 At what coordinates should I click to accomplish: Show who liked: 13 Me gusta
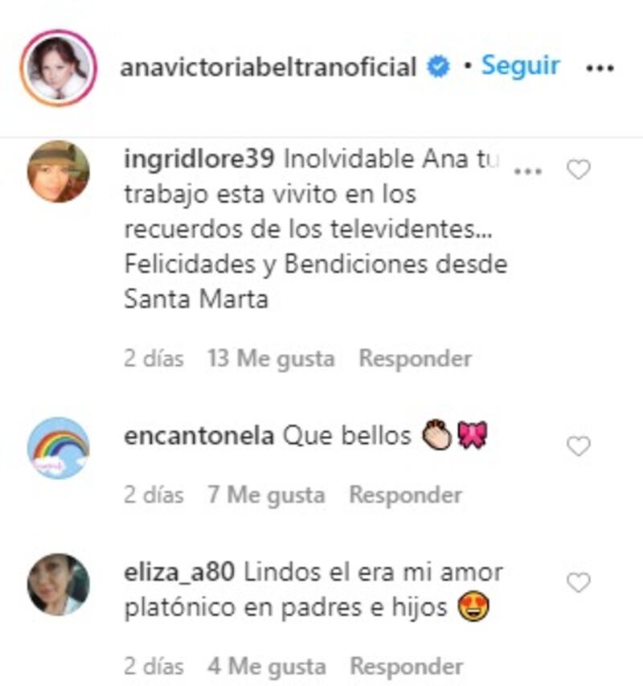271,359
